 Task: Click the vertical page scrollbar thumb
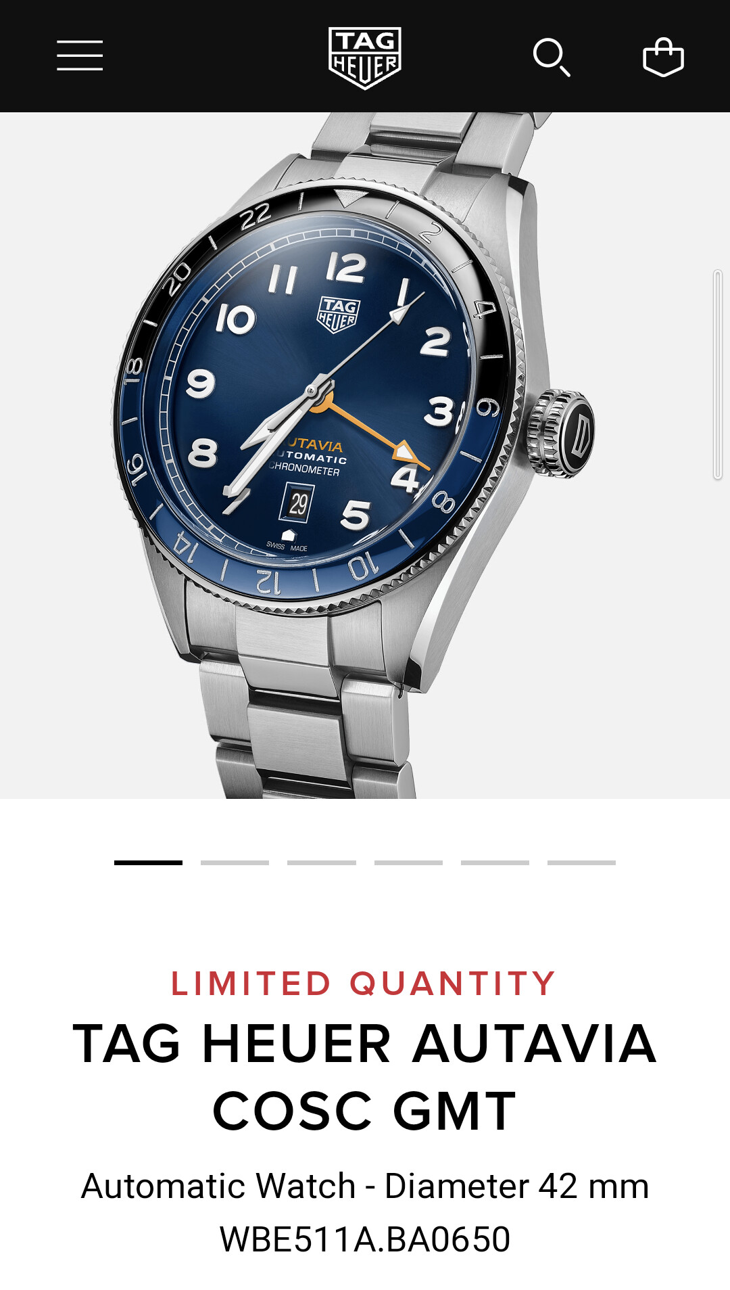[x=718, y=375]
